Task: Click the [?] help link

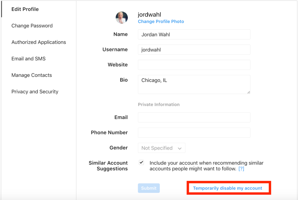Action: coord(241,169)
